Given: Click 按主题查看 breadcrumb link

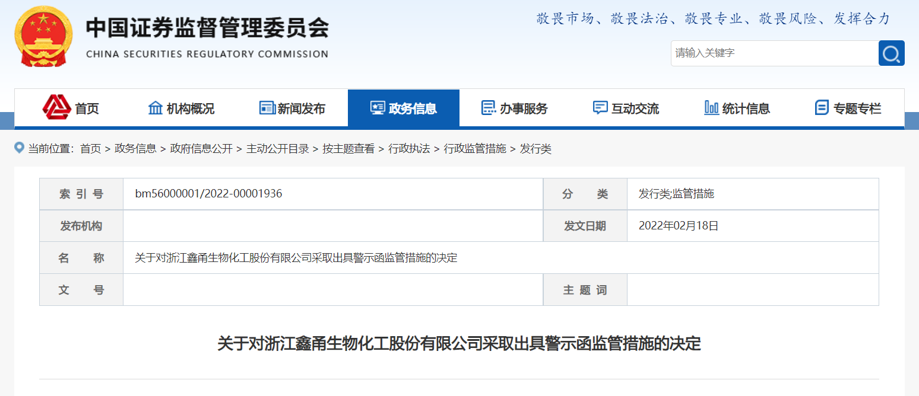Looking at the screenshot, I should click(349, 149).
